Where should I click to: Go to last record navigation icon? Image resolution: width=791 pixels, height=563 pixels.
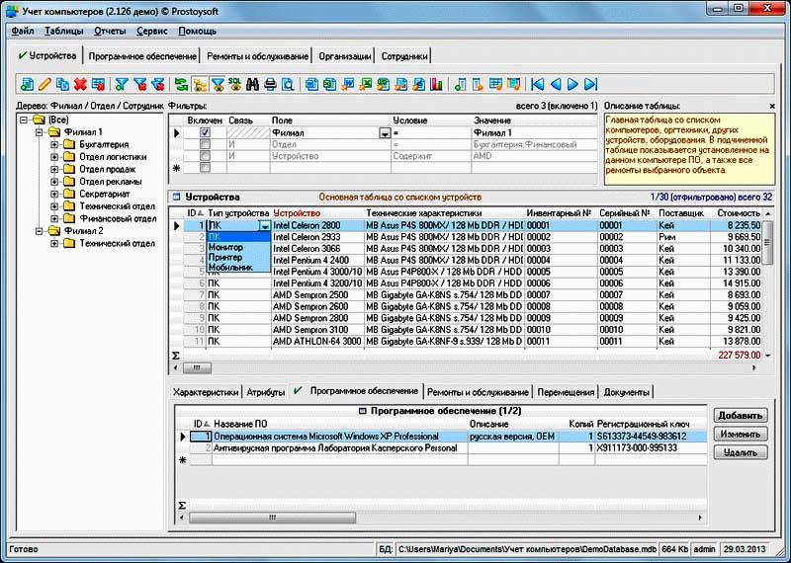tap(591, 85)
